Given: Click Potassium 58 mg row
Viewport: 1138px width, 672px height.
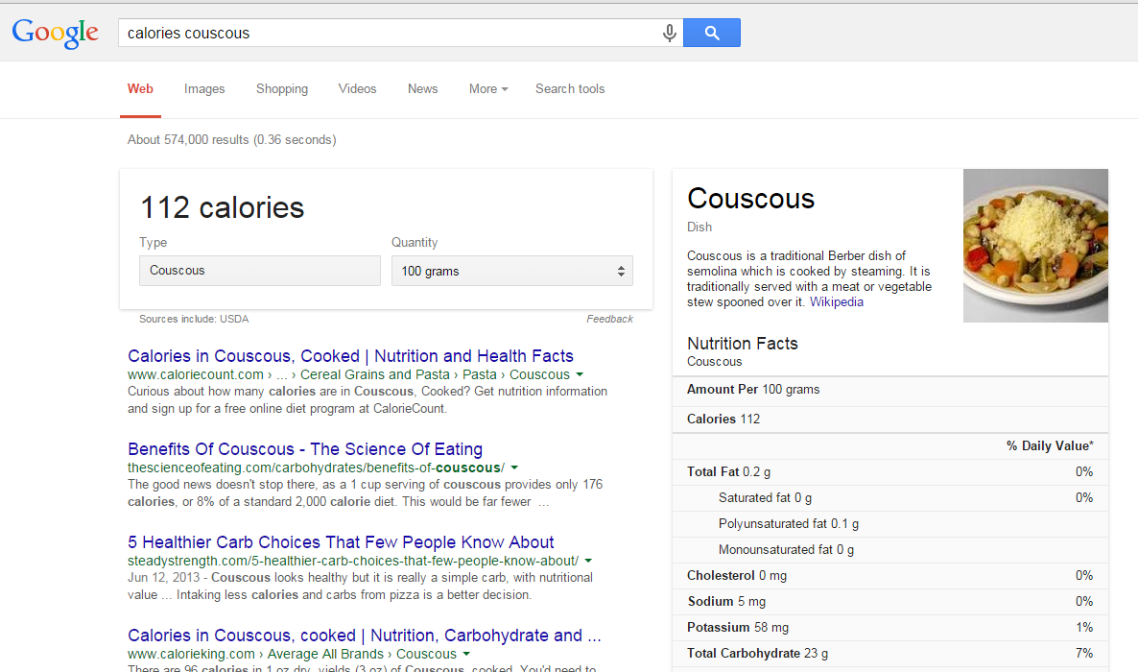Looking at the screenshot, I should 889,628.
